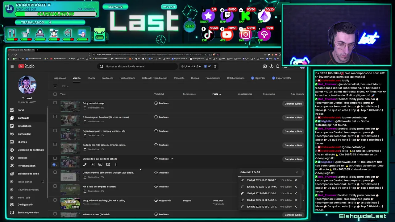Open the YouTube Studio hamburger menu
395x222 pixels.
12,66
